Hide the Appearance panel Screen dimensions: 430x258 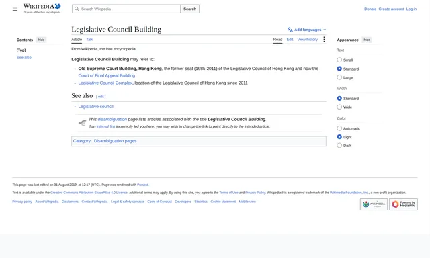(367, 40)
